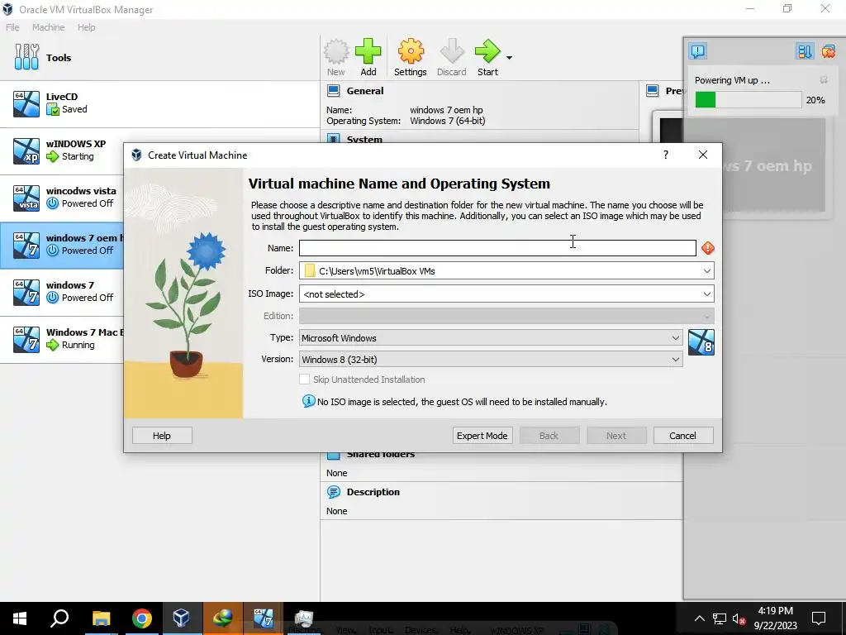This screenshot has width=846, height=635.
Task: Click the Name input field
Action: point(497,248)
